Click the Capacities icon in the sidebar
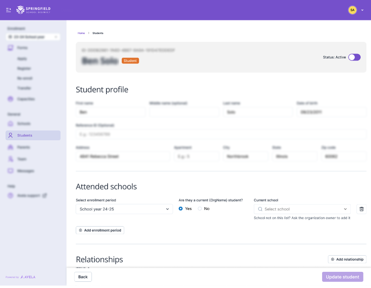The image size is (371, 288). click(x=10, y=99)
